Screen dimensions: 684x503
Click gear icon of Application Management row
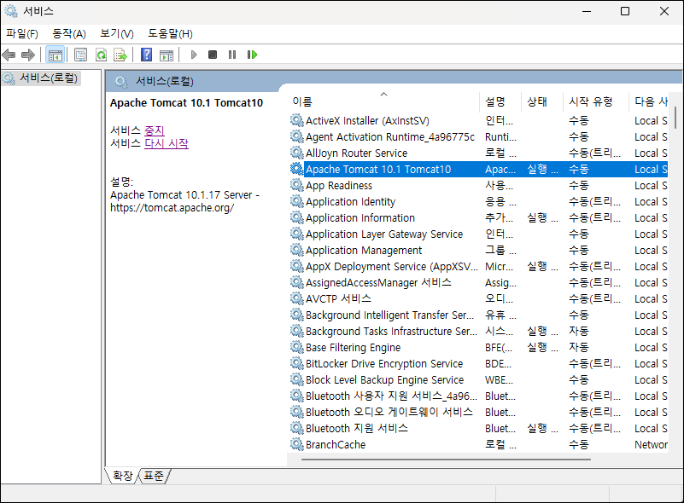(x=297, y=250)
